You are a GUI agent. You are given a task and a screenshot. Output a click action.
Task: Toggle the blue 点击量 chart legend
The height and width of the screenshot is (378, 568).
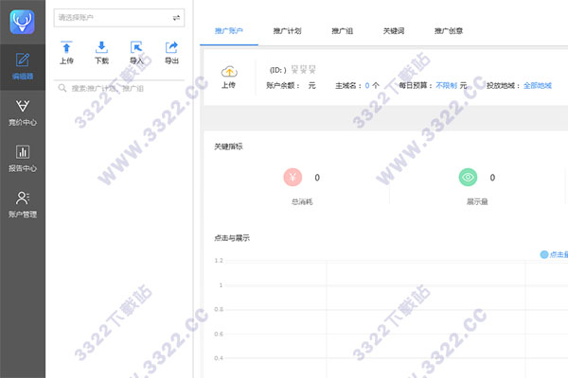coord(554,254)
